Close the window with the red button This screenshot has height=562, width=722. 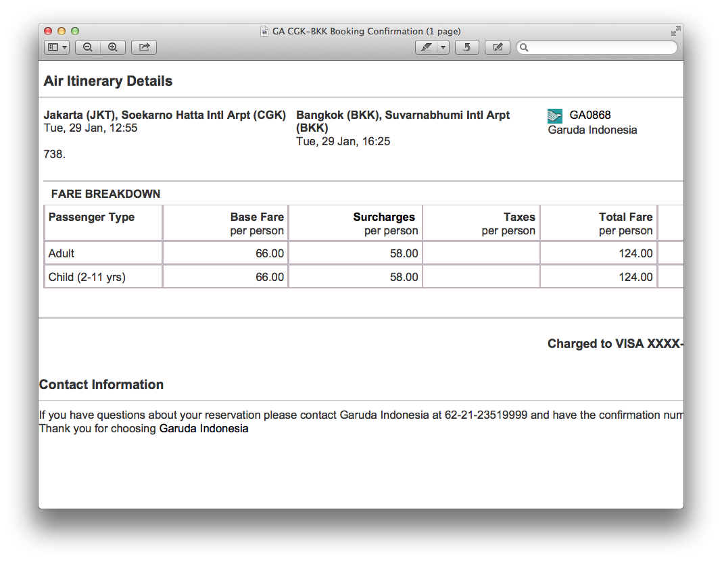(x=48, y=31)
